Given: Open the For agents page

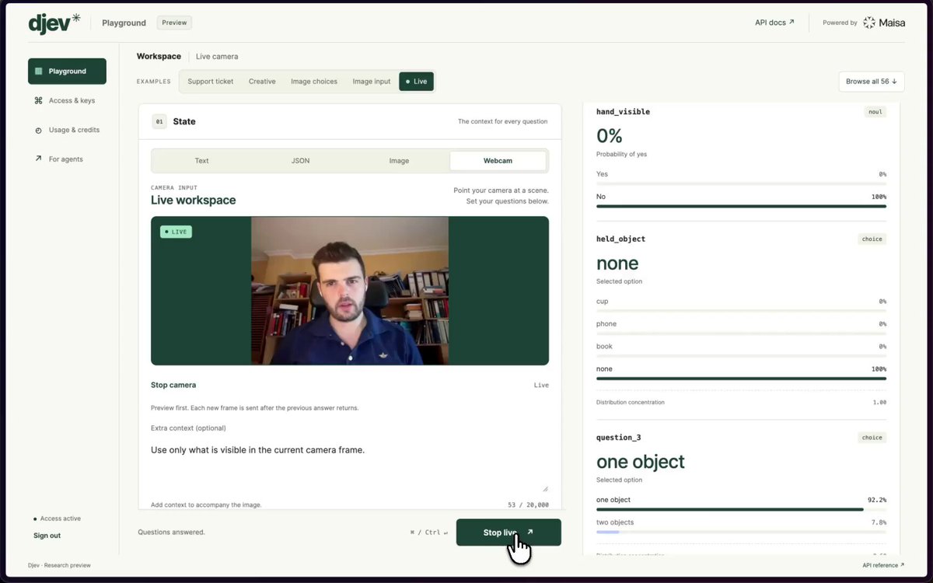Looking at the screenshot, I should click(x=67, y=159).
